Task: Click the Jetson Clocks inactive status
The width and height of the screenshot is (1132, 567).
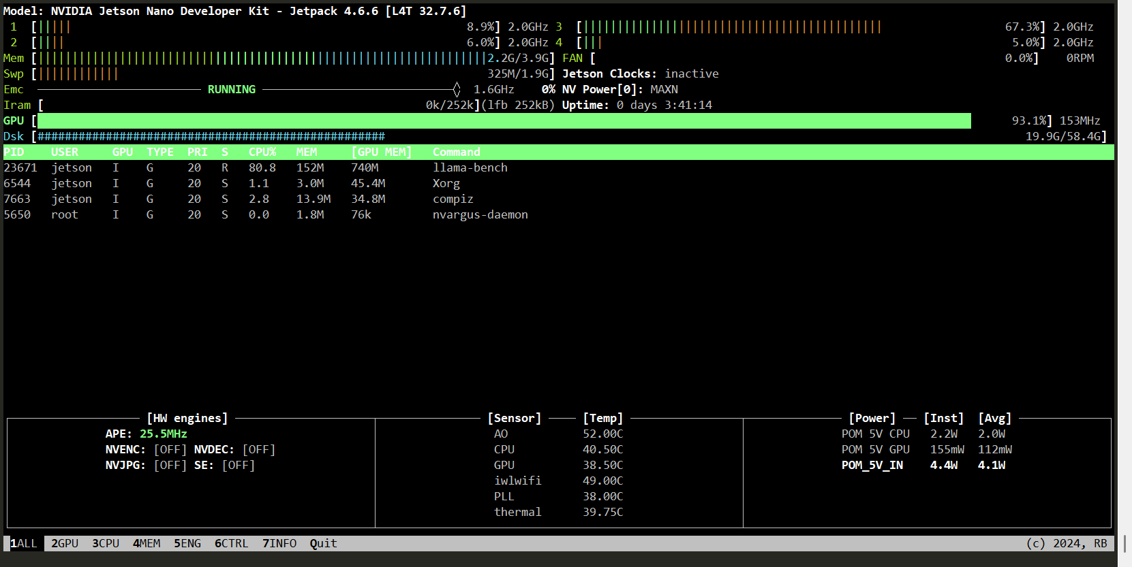Action: click(x=692, y=74)
